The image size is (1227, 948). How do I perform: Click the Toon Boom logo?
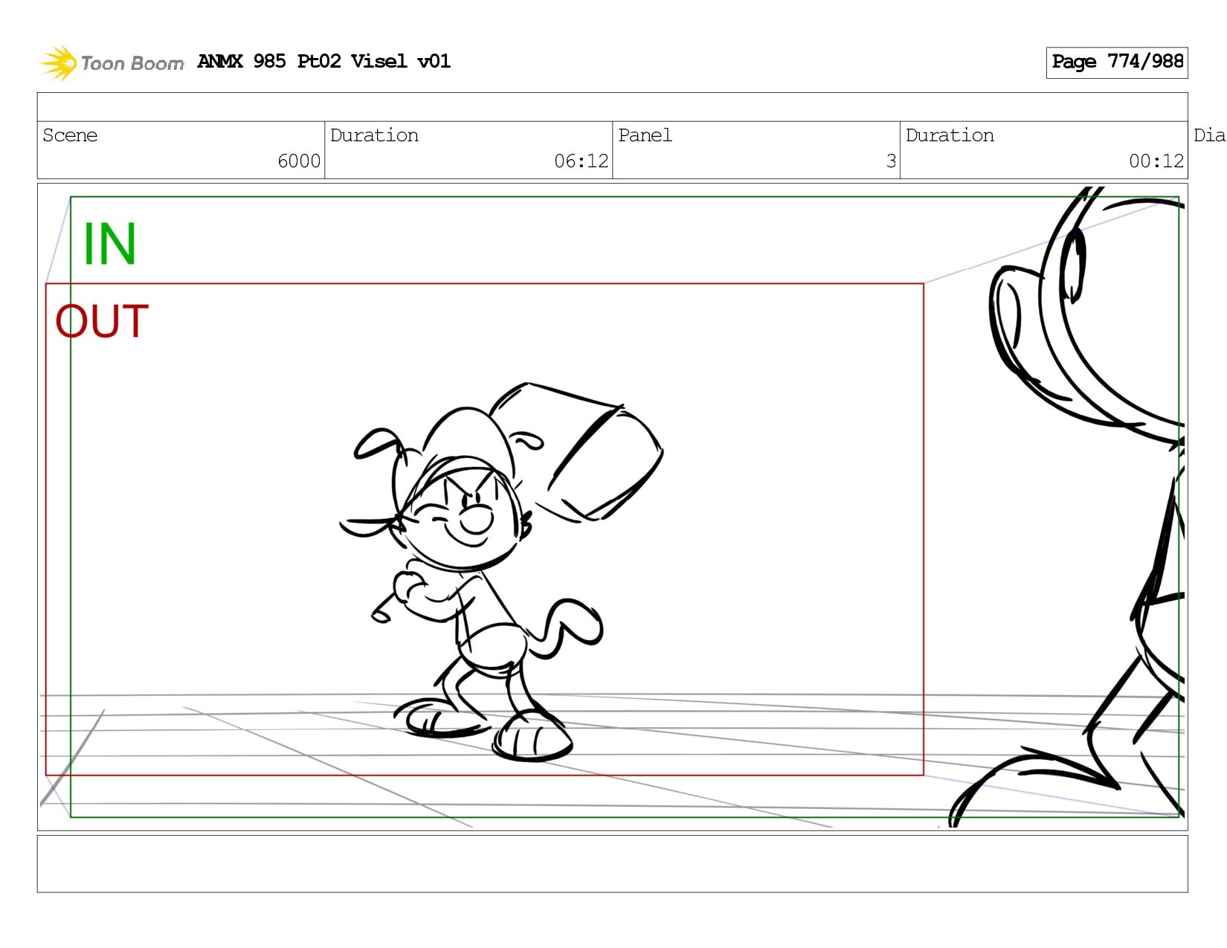pos(112,62)
